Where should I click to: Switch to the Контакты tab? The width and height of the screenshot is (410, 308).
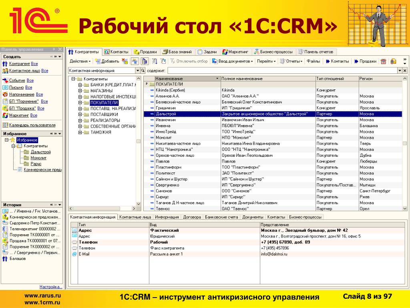(117, 52)
